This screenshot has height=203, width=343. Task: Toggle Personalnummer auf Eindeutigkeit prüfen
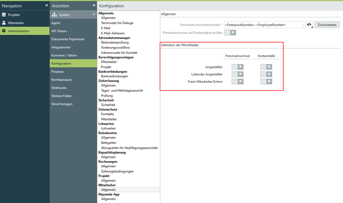(x=230, y=33)
